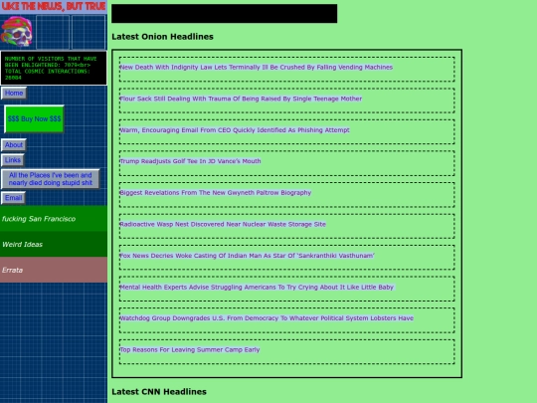
Task: Click the Latest CNN Headlines heading
Action: click(159, 392)
